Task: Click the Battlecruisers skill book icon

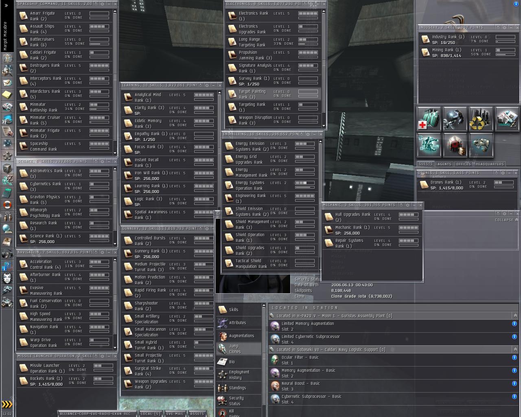Action: point(23,42)
